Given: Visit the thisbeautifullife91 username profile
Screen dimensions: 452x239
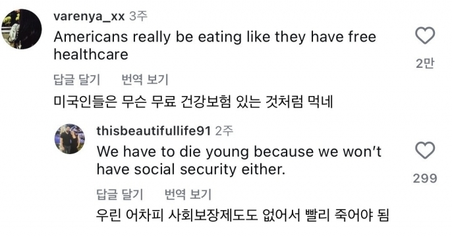Looking at the screenshot, I should pyautogui.click(x=154, y=131).
